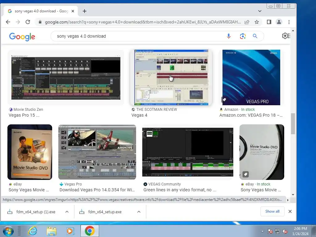The width and height of the screenshot is (316, 237).
Task: Open the Movie Studio DVD disc image
Action: click(262, 152)
